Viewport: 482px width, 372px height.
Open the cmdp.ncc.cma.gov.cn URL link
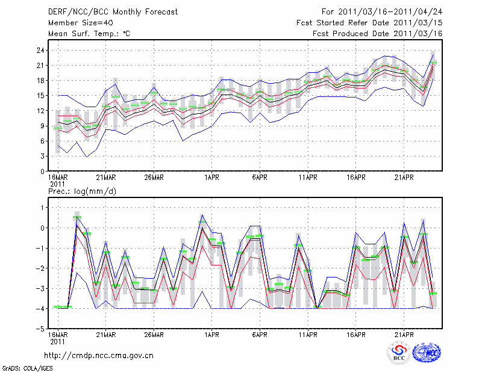(x=99, y=355)
